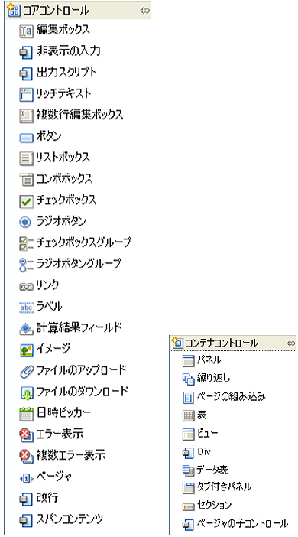
Task: Click the 日時ピッカー text label
Action: coord(63,412)
